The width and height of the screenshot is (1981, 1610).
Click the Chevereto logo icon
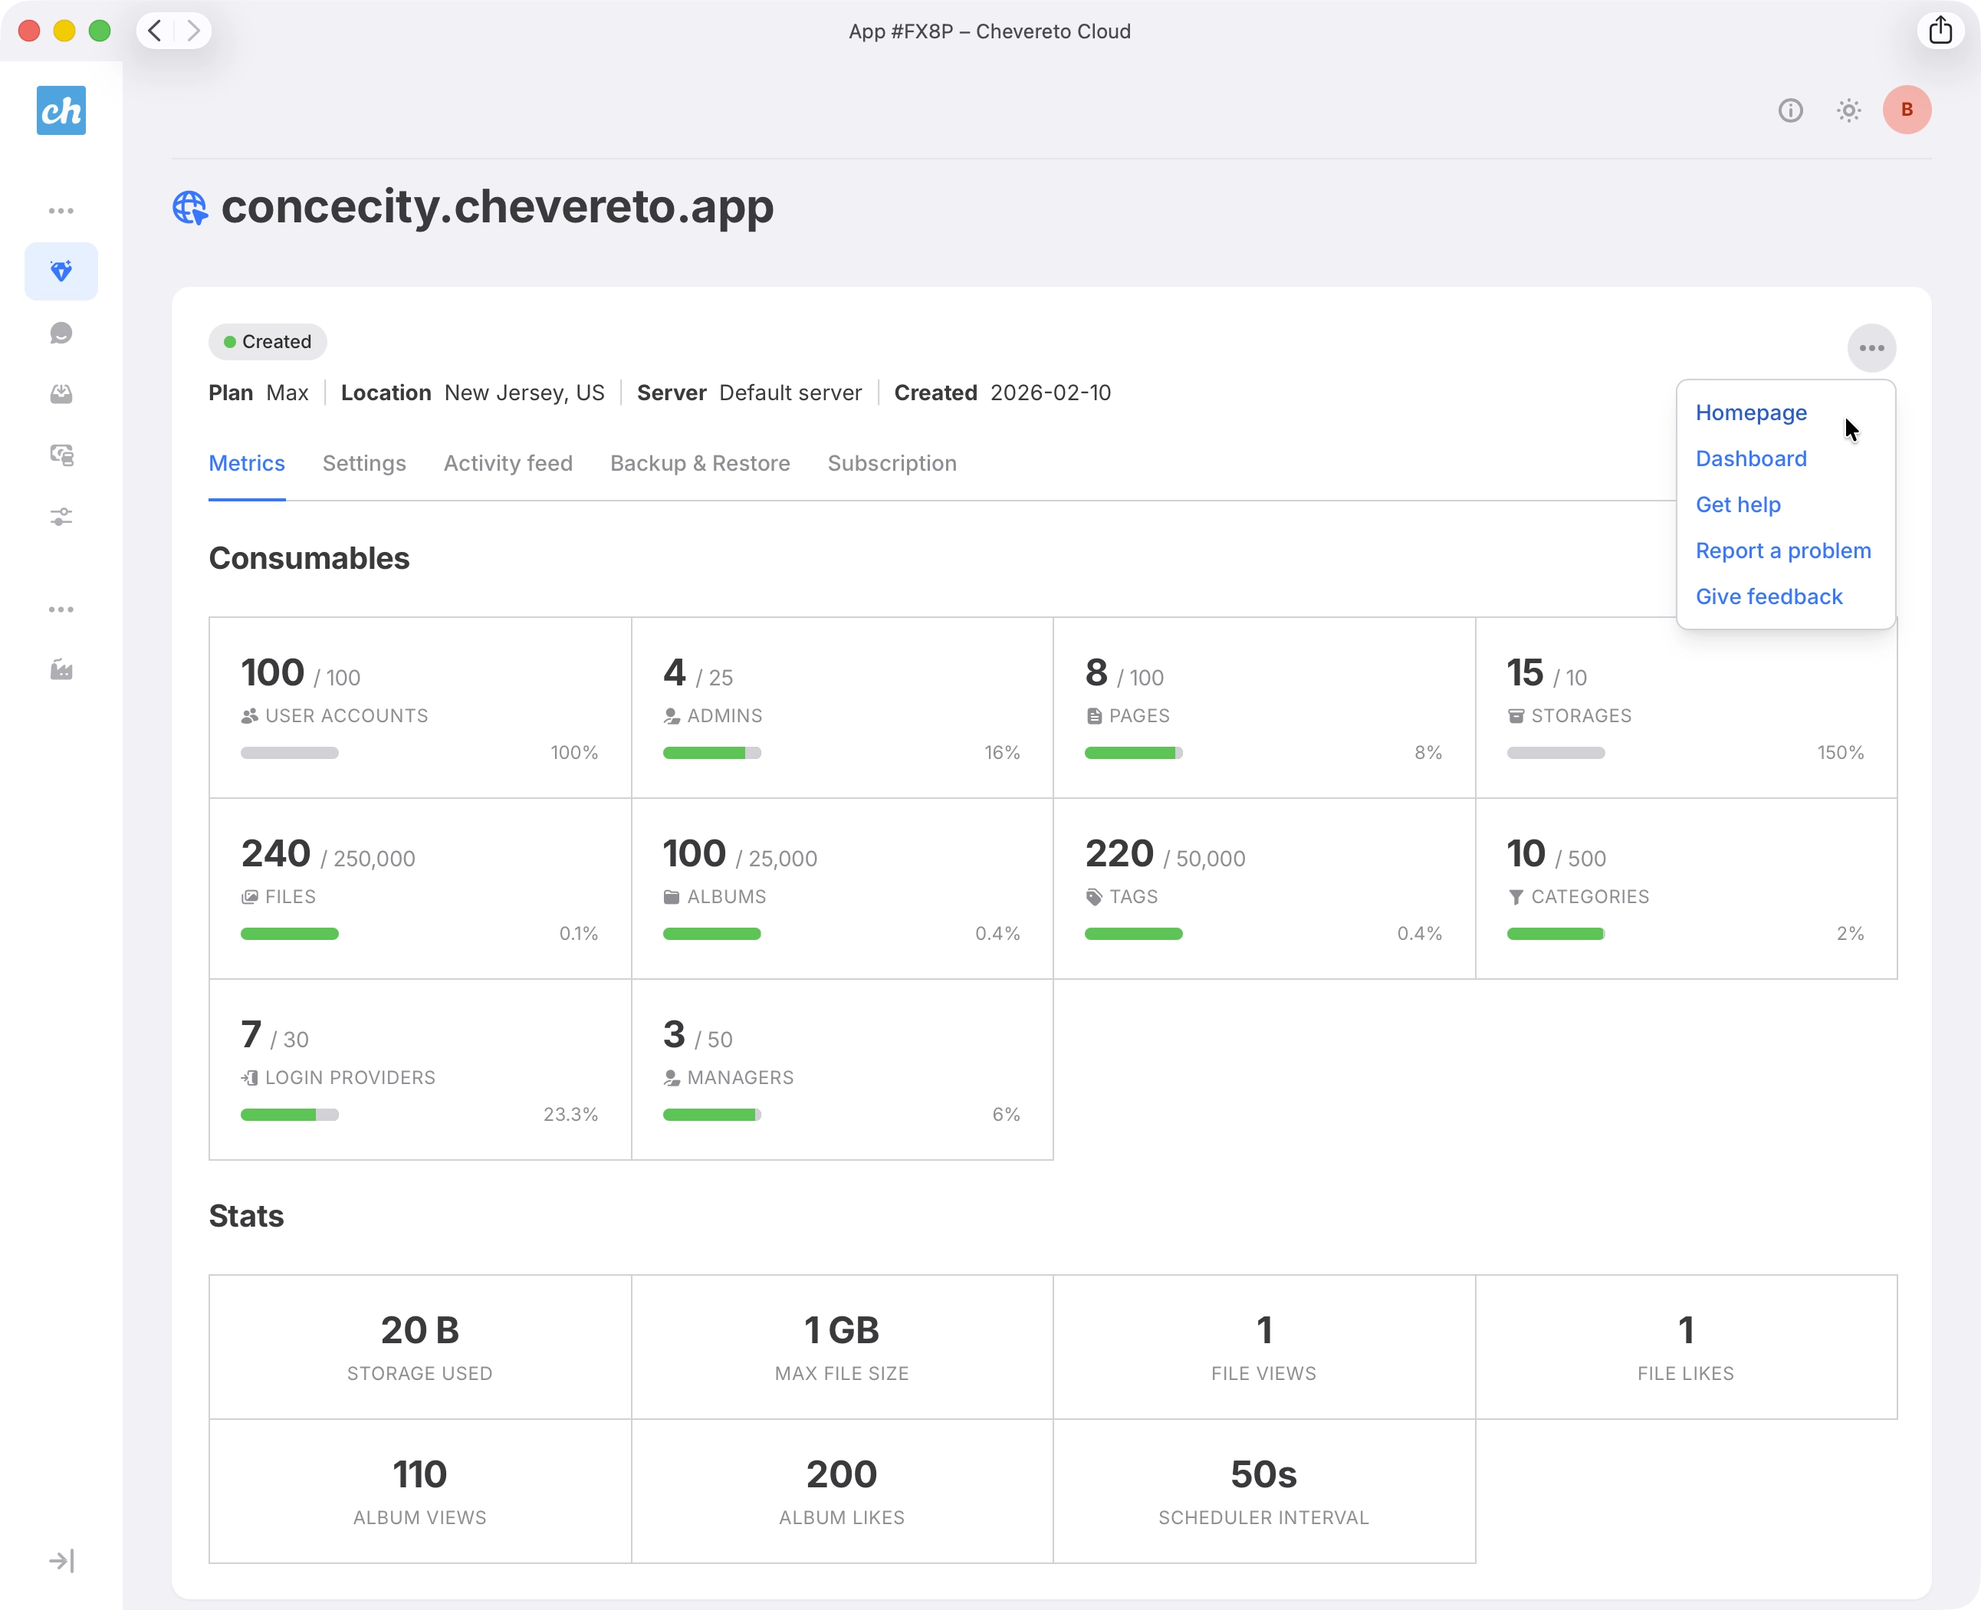pyautogui.click(x=61, y=110)
